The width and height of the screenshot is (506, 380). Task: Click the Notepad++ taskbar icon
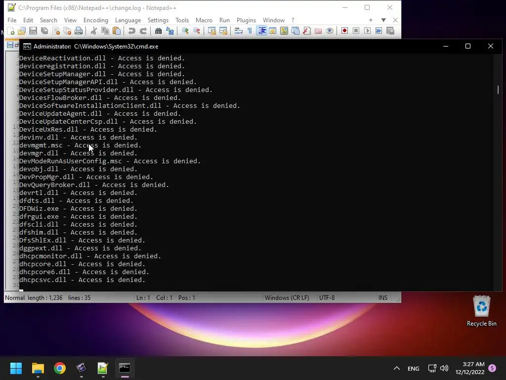(103, 368)
